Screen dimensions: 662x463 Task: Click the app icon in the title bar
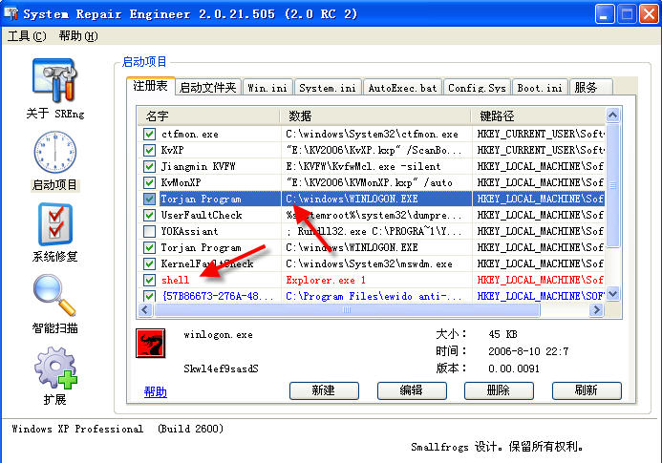(x=11, y=13)
